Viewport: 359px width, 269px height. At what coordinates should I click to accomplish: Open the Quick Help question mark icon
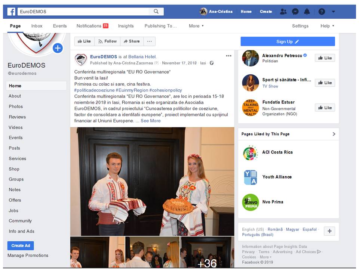(x=322, y=12)
